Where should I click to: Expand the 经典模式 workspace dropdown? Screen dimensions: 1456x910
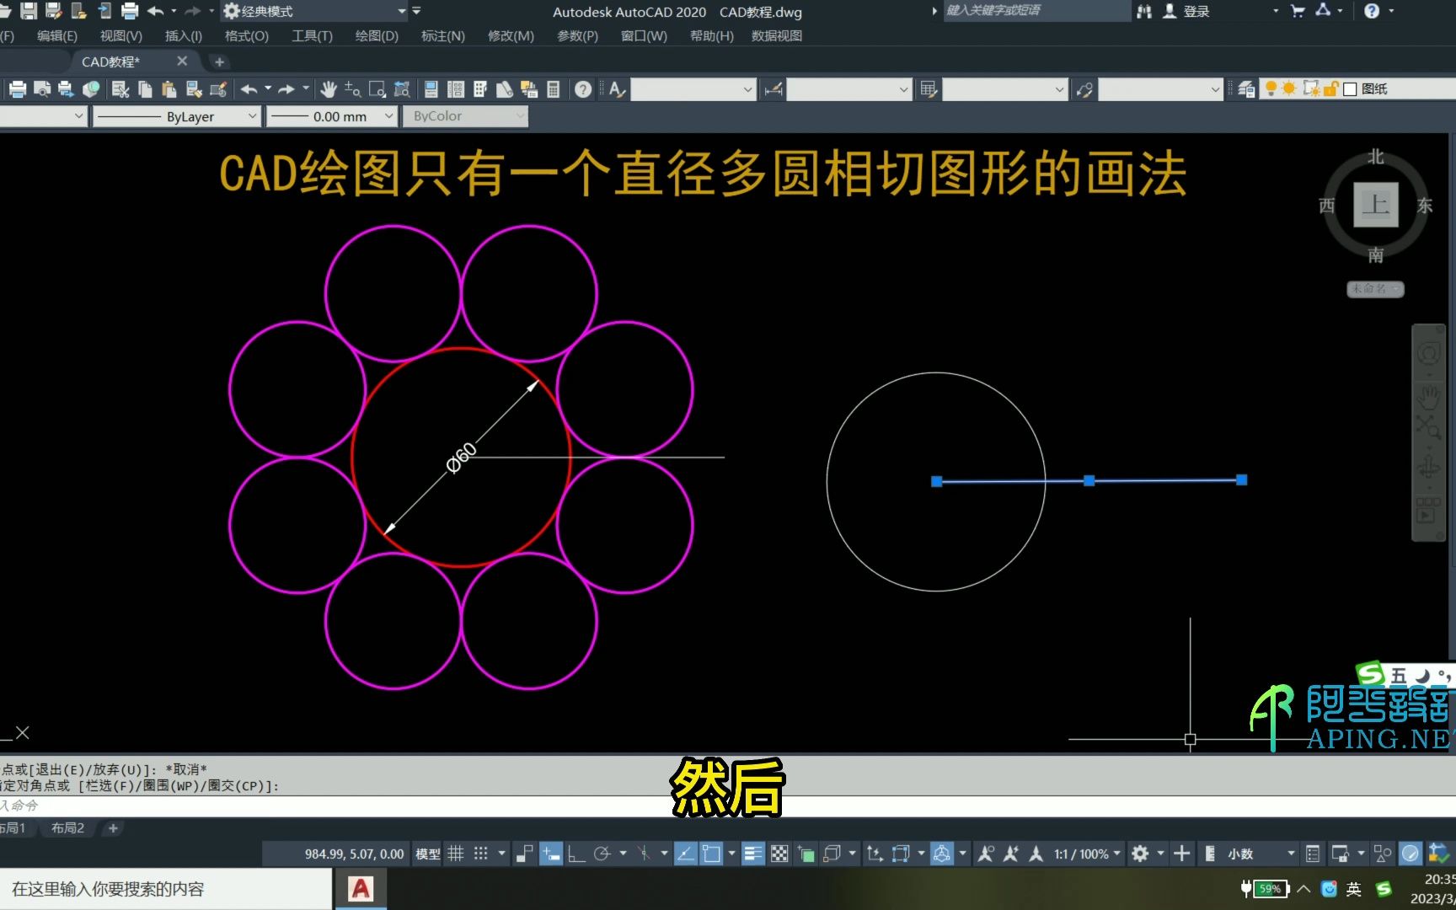point(402,11)
